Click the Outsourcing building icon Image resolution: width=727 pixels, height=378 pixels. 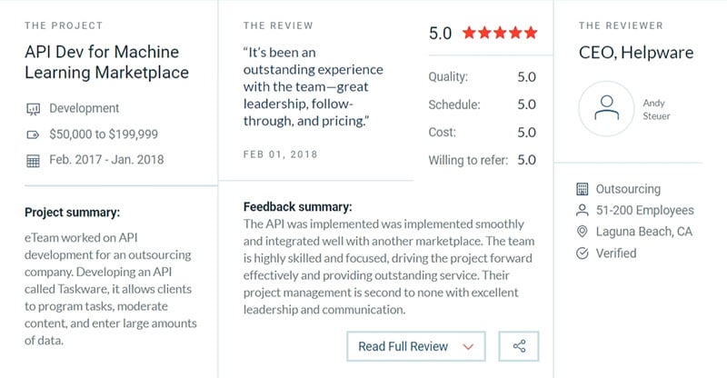(x=582, y=189)
